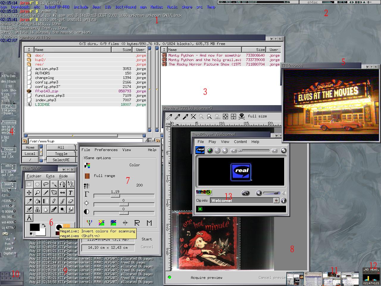Open the Exts menu in GIMP
This screenshot has height=286, width=381.
coord(50,176)
